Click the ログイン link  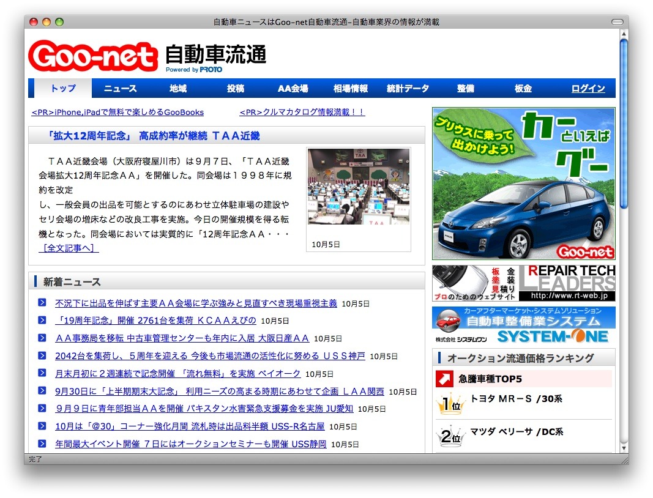pos(588,88)
